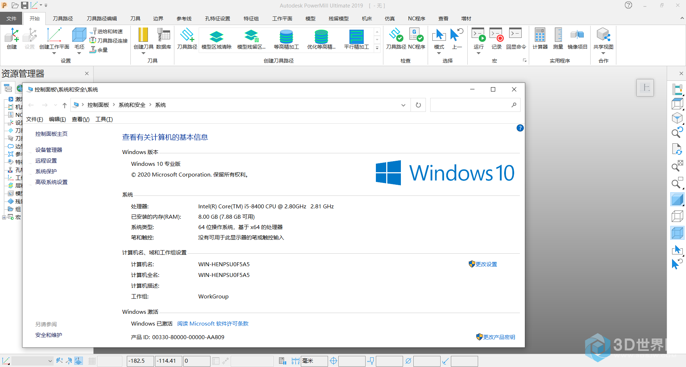
Task: Open the 边界 ribbon tab
Action: coord(158,19)
